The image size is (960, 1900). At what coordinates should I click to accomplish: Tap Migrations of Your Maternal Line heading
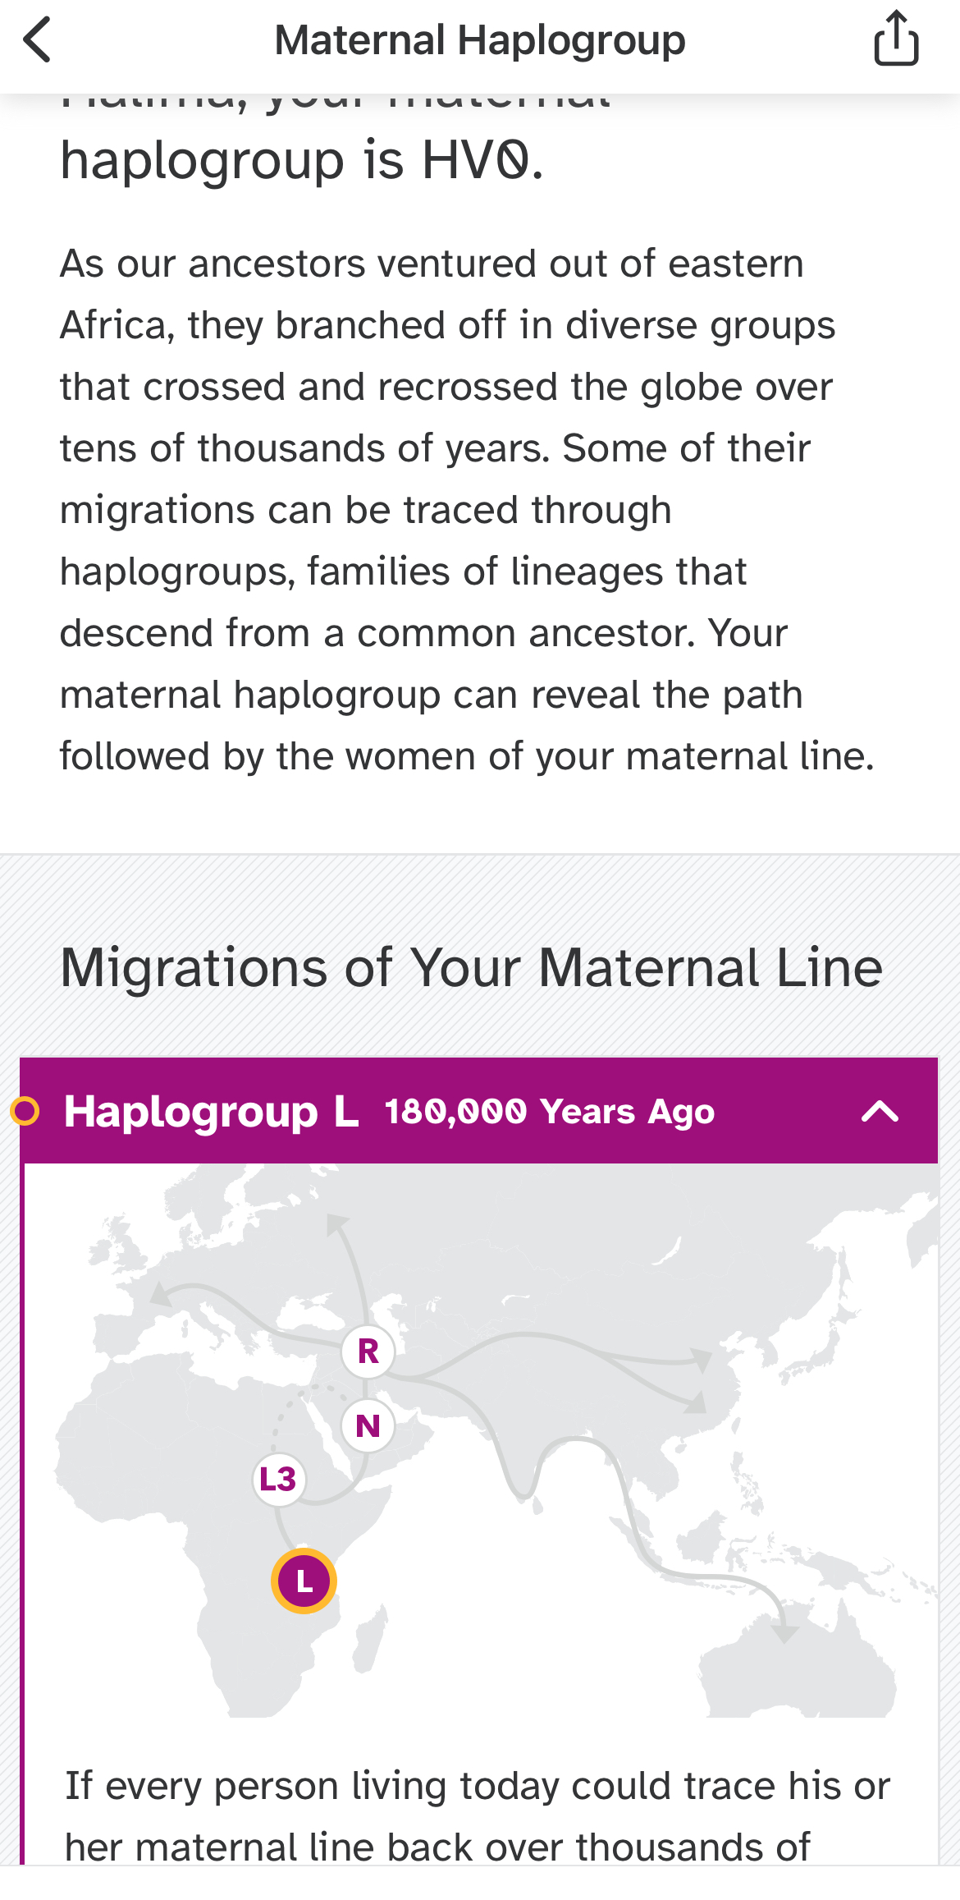tap(471, 967)
